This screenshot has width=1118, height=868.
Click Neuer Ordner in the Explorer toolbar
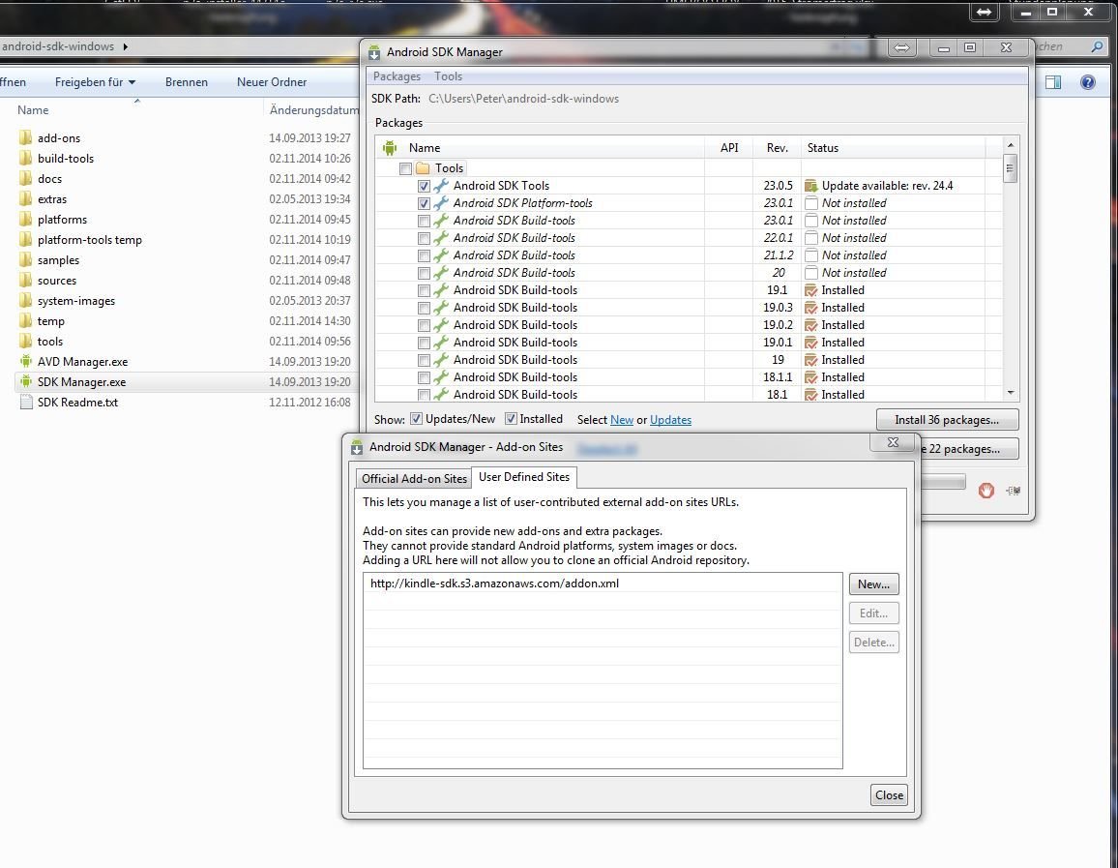(x=272, y=82)
